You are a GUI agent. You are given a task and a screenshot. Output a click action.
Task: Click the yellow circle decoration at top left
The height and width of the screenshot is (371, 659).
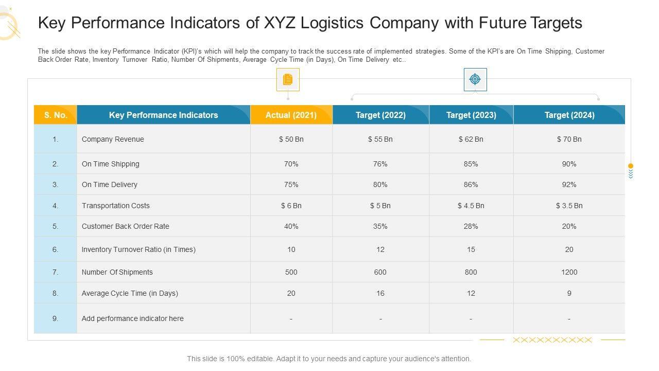pos(8,26)
